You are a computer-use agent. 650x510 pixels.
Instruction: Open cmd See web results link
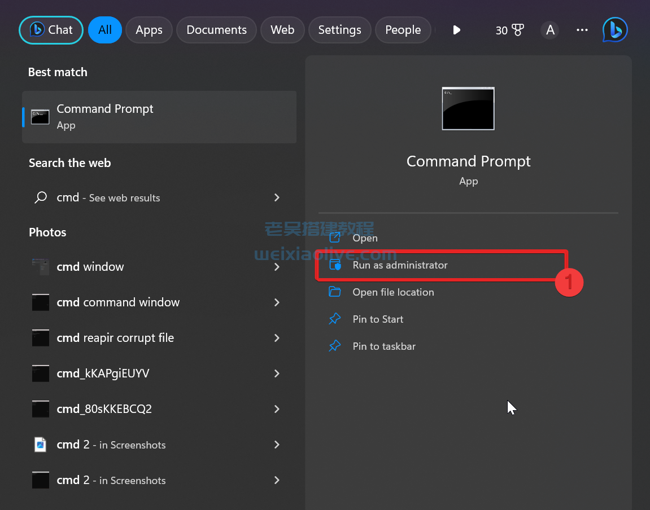coord(108,197)
